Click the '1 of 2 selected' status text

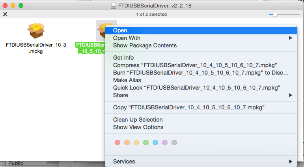151,14
